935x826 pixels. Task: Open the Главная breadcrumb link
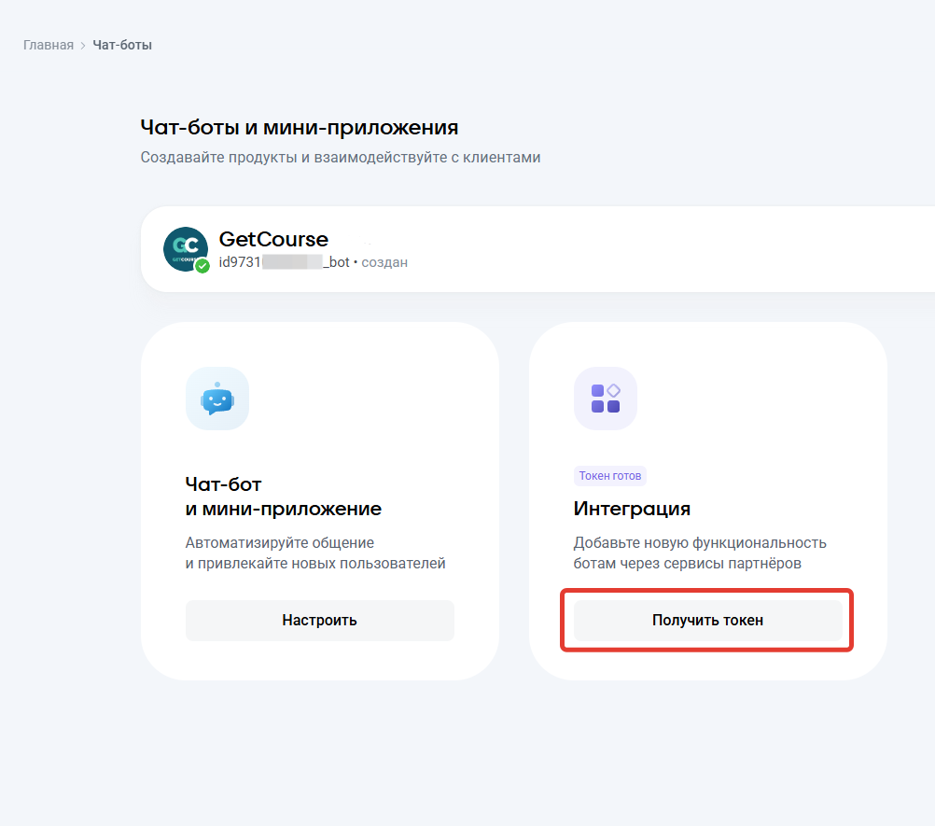pyautogui.click(x=49, y=44)
